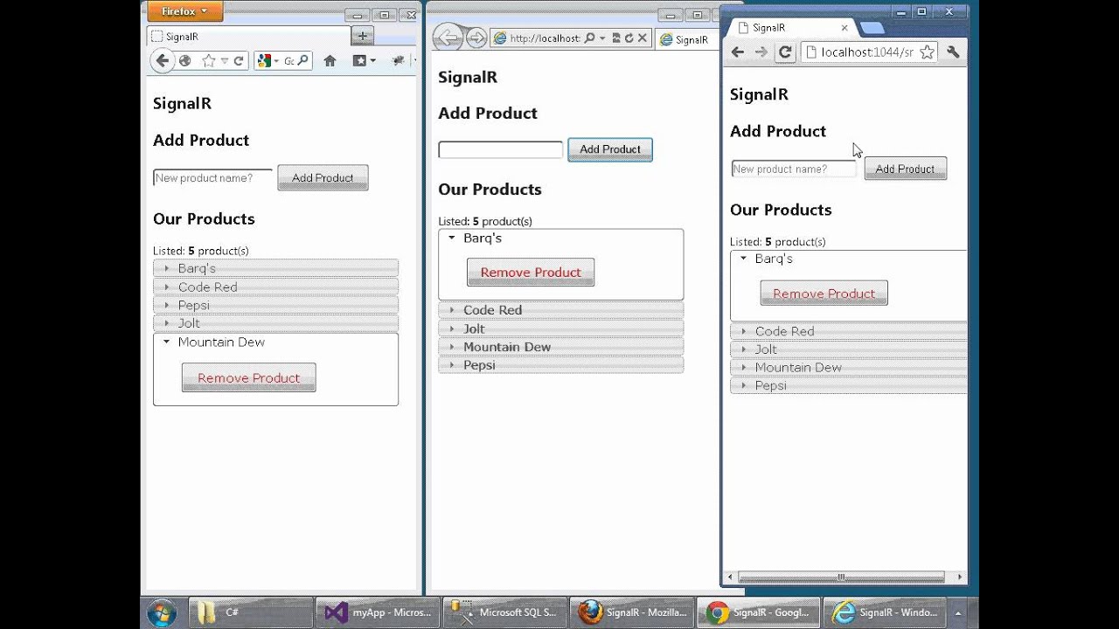Click Add Product in the Chrome window
Viewport: 1119px width, 629px height.
(905, 169)
